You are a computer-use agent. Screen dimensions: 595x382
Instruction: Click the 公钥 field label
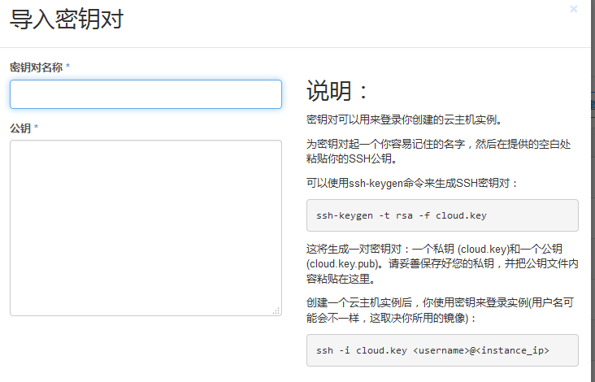point(20,128)
